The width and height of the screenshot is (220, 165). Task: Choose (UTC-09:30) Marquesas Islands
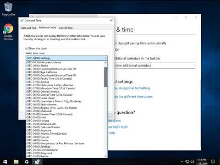click(65, 62)
